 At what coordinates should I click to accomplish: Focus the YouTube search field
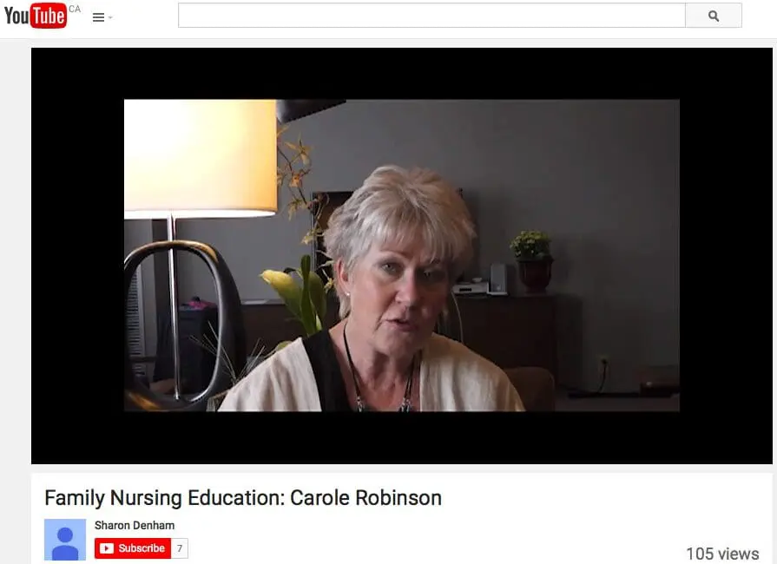[431, 16]
